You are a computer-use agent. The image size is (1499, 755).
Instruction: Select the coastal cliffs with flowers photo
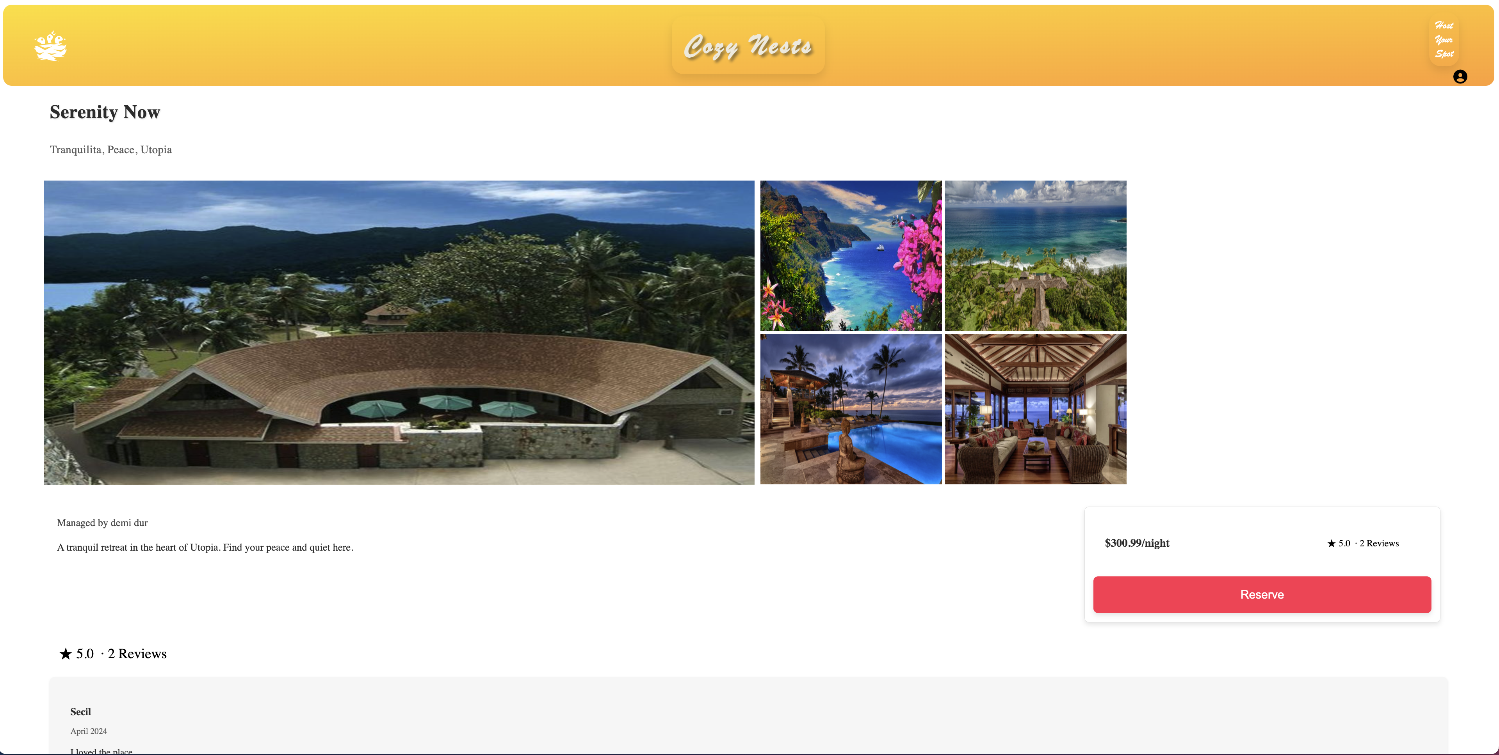pyautogui.click(x=851, y=256)
